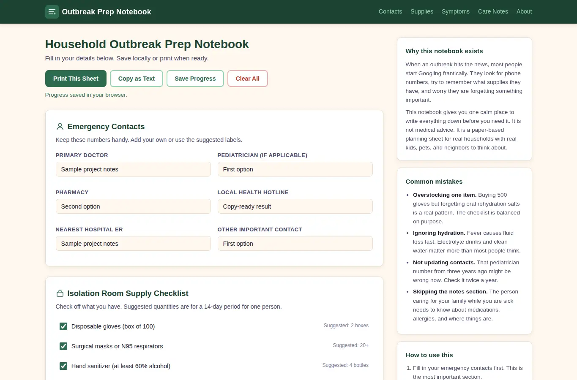Focus the Local Health Hotline field
This screenshot has height=380, width=577.
click(295, 206)
